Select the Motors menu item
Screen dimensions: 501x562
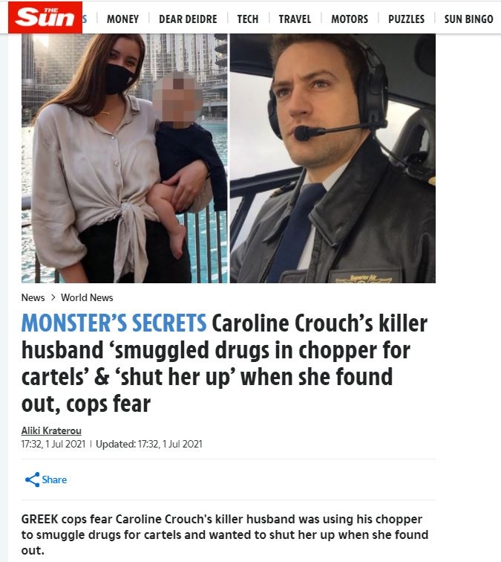[350, 19]
